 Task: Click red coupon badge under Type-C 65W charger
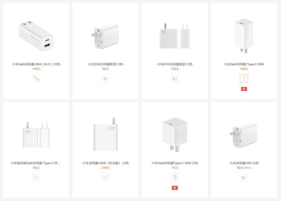coord(244,89)
